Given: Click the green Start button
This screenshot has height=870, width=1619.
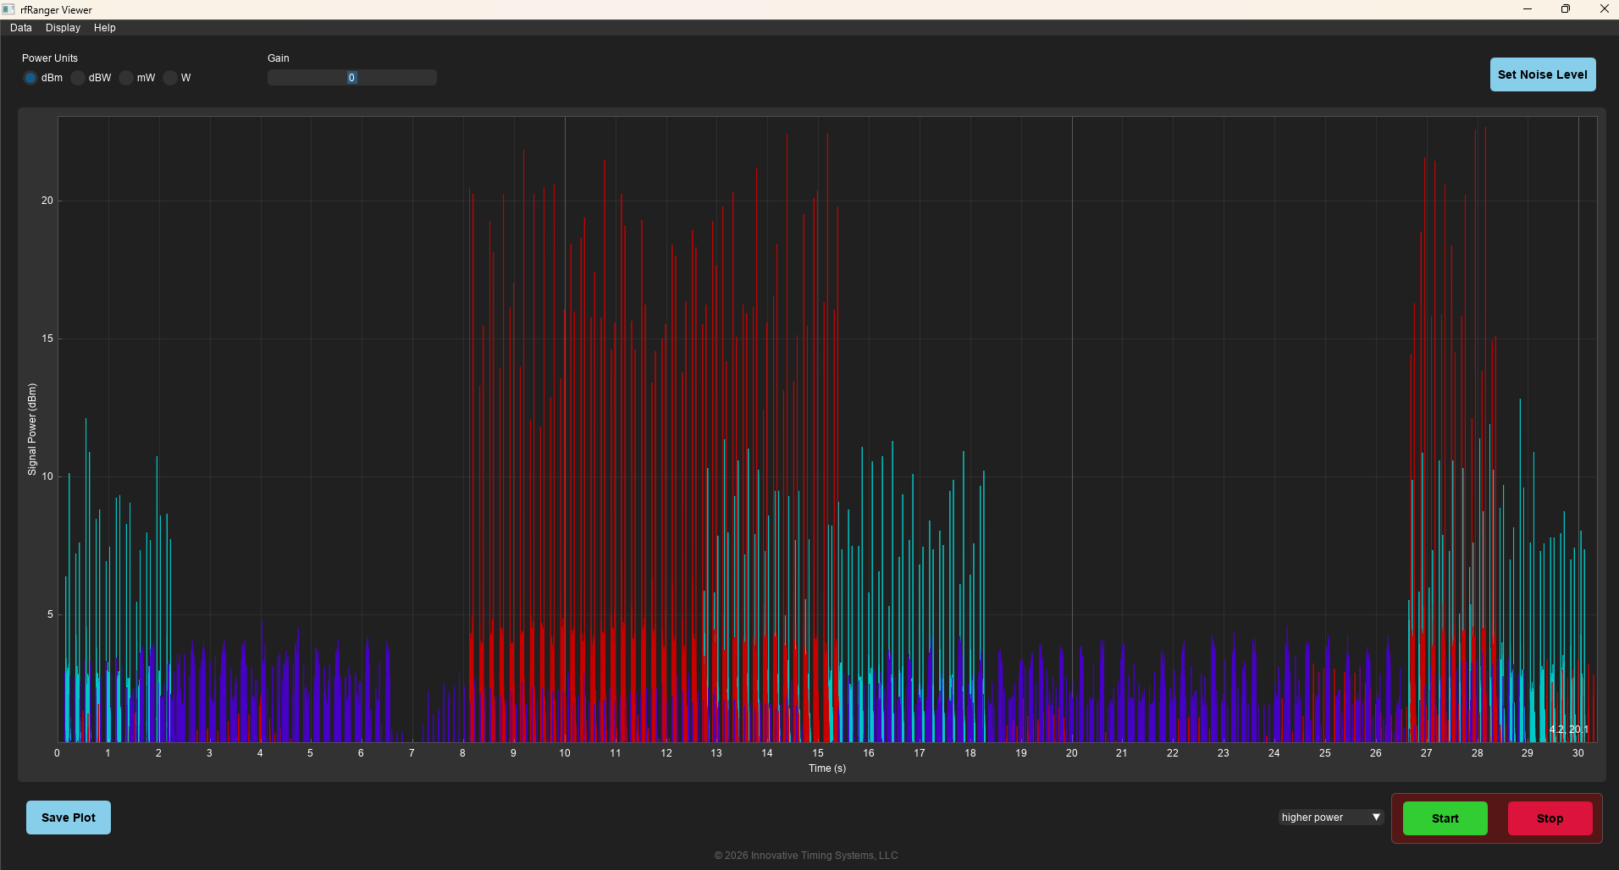Looking at the screenshot, I should [1445, 818].
